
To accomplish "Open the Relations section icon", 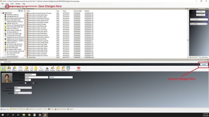I will coord(14,68).
